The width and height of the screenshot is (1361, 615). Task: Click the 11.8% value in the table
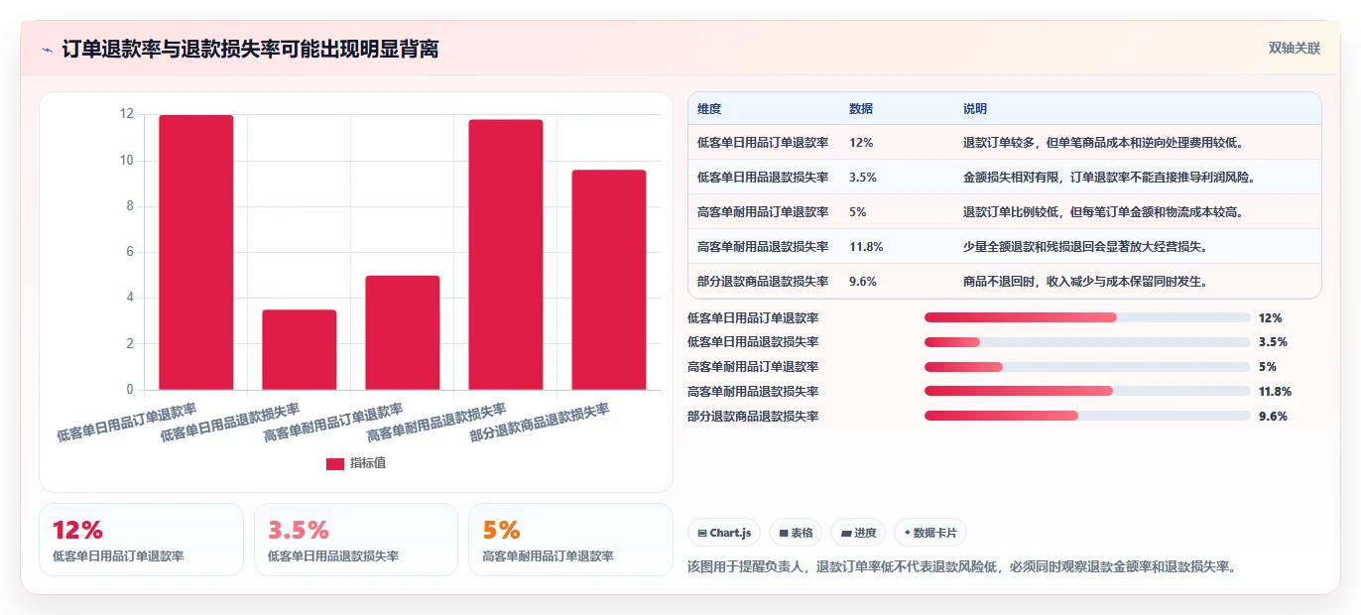tap(866, 247)
